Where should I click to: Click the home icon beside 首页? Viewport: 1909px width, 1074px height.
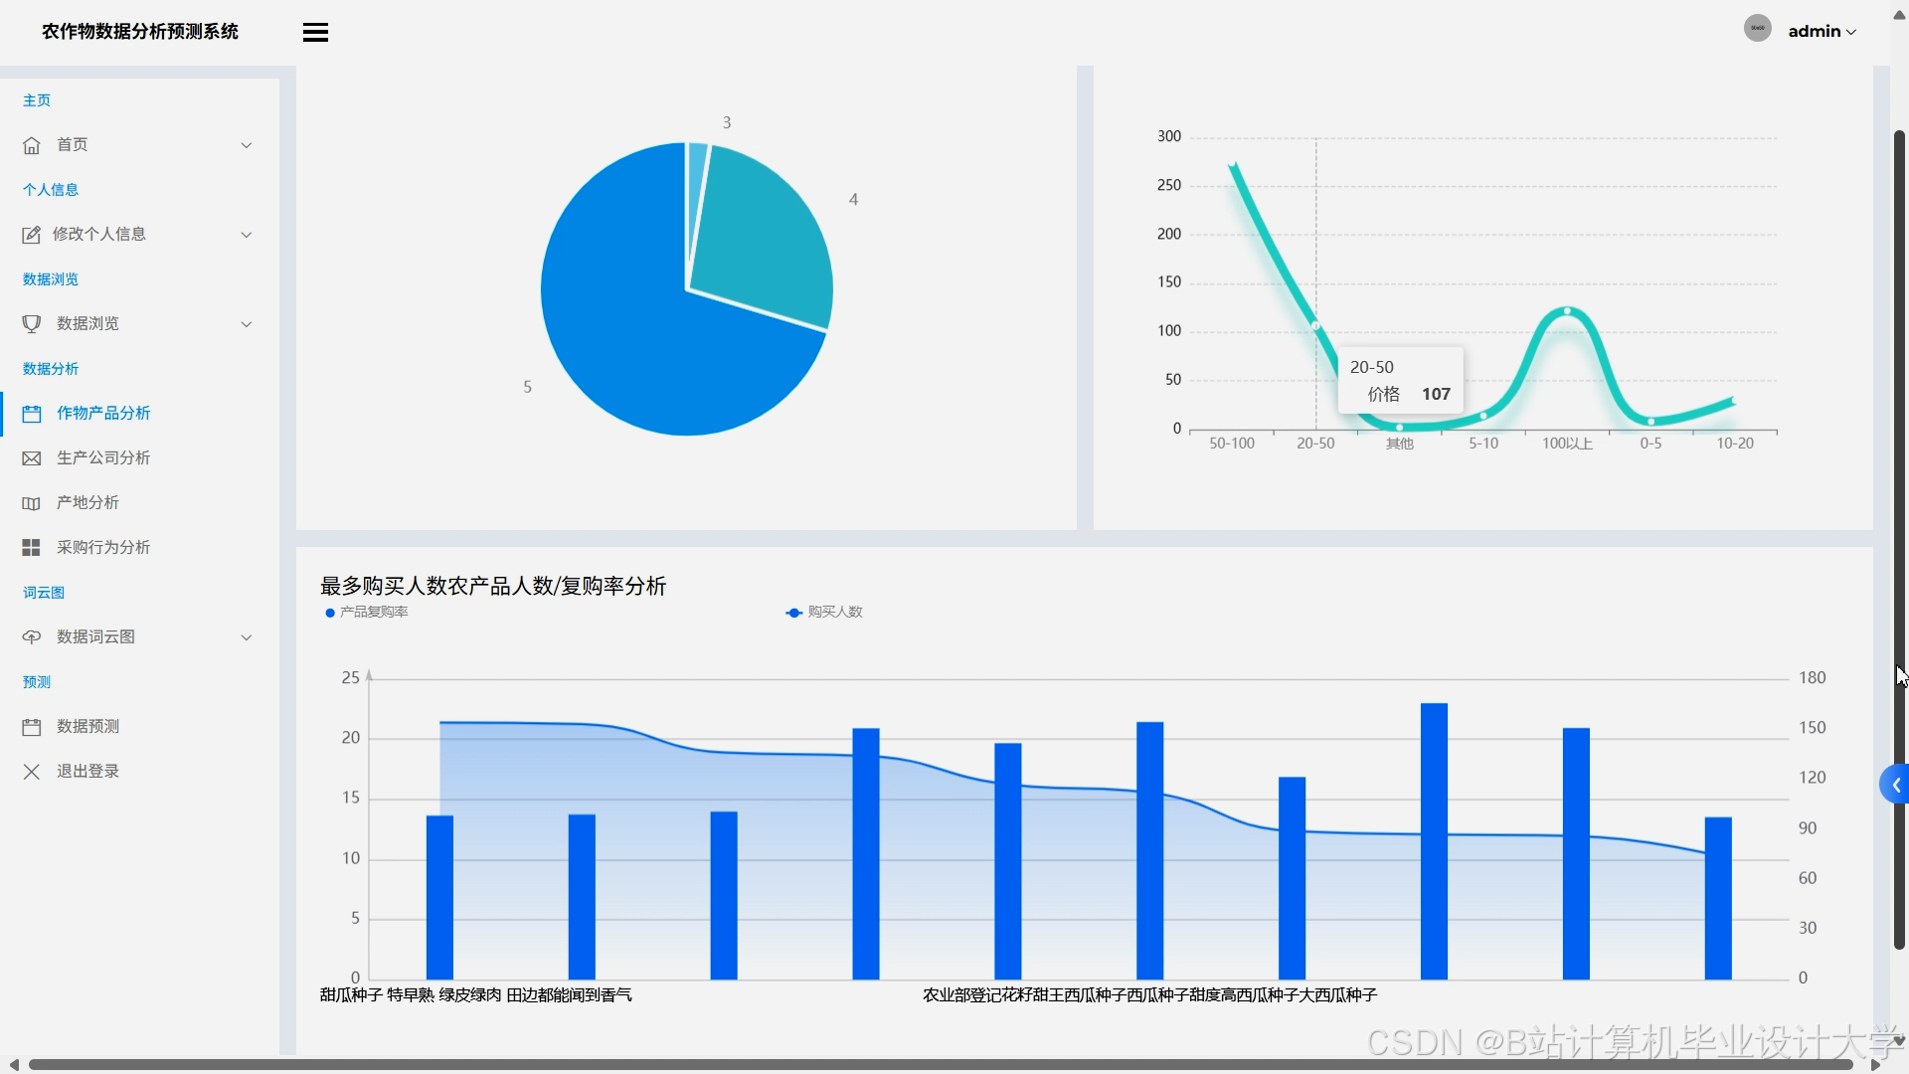[31, 144]
